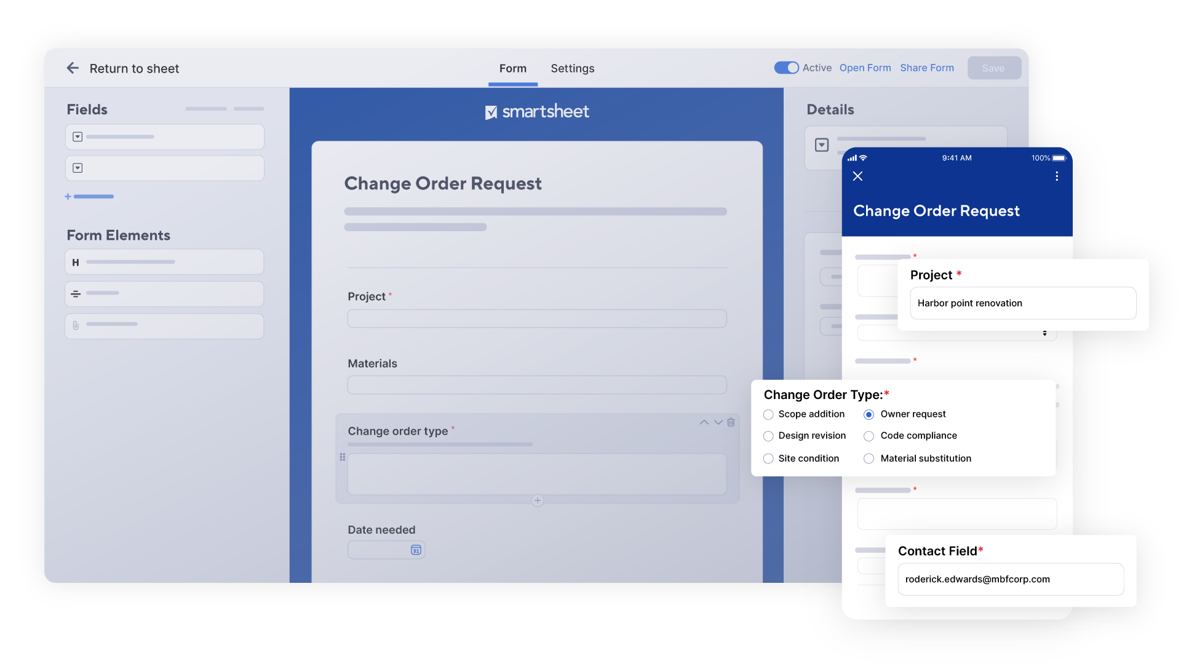Click the divider element icon under Form Elements
The height and width of the screenshot is (664, 1181).
pos(76,294)
